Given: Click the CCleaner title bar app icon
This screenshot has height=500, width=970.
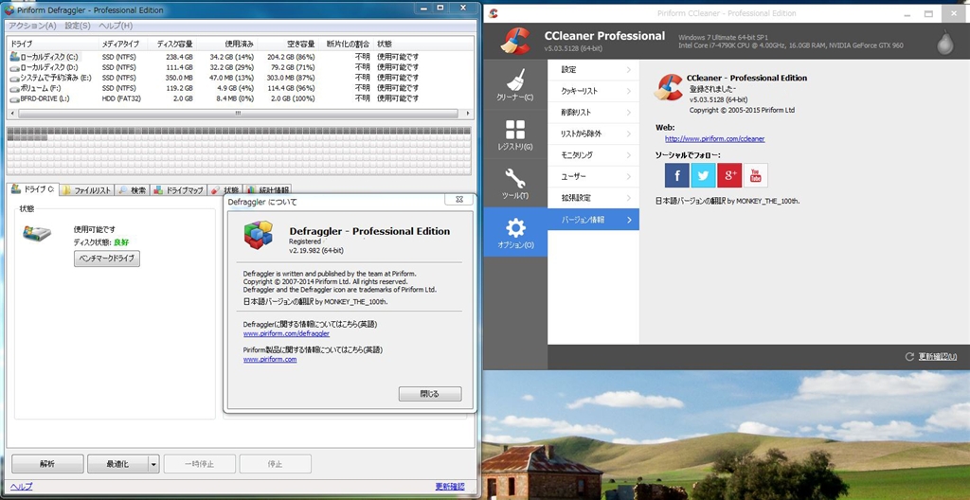Looking at the screenshot, I should tap(493, 13).
